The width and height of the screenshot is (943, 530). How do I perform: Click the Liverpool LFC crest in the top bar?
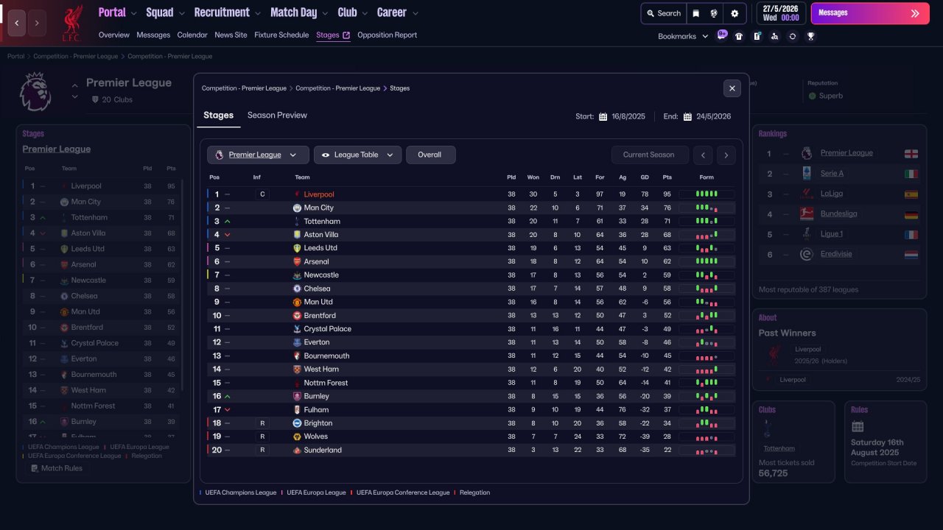coord(71,23)
